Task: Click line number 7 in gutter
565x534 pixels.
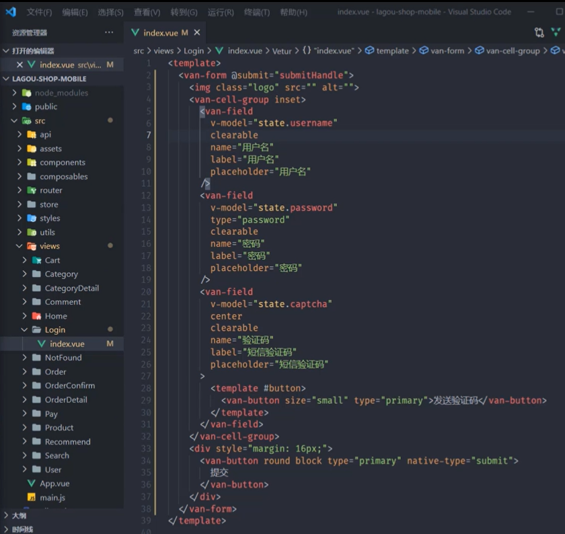Action: (x=149, y=135)
